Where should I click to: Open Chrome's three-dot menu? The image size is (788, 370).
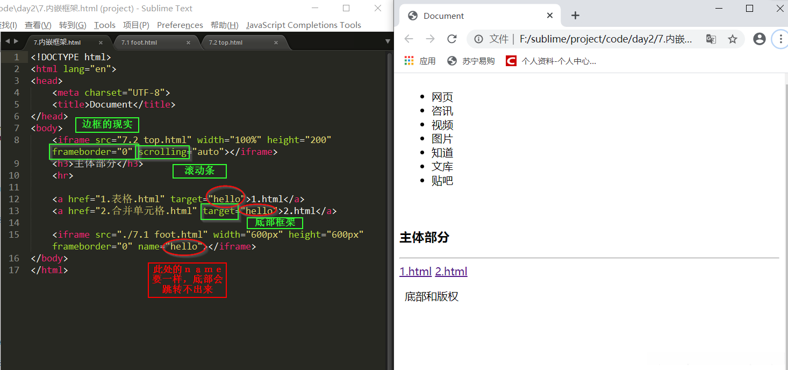point(780,39)
